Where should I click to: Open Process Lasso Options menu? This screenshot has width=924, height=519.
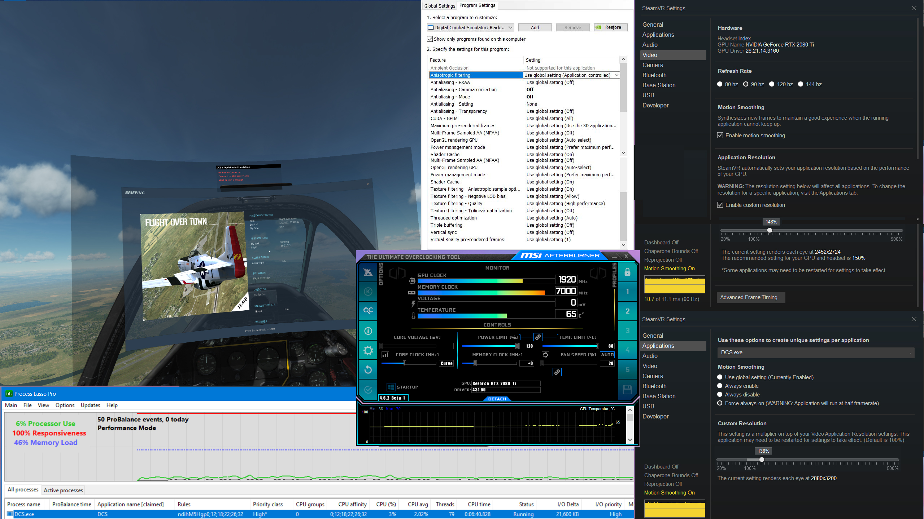pos(65,405)
